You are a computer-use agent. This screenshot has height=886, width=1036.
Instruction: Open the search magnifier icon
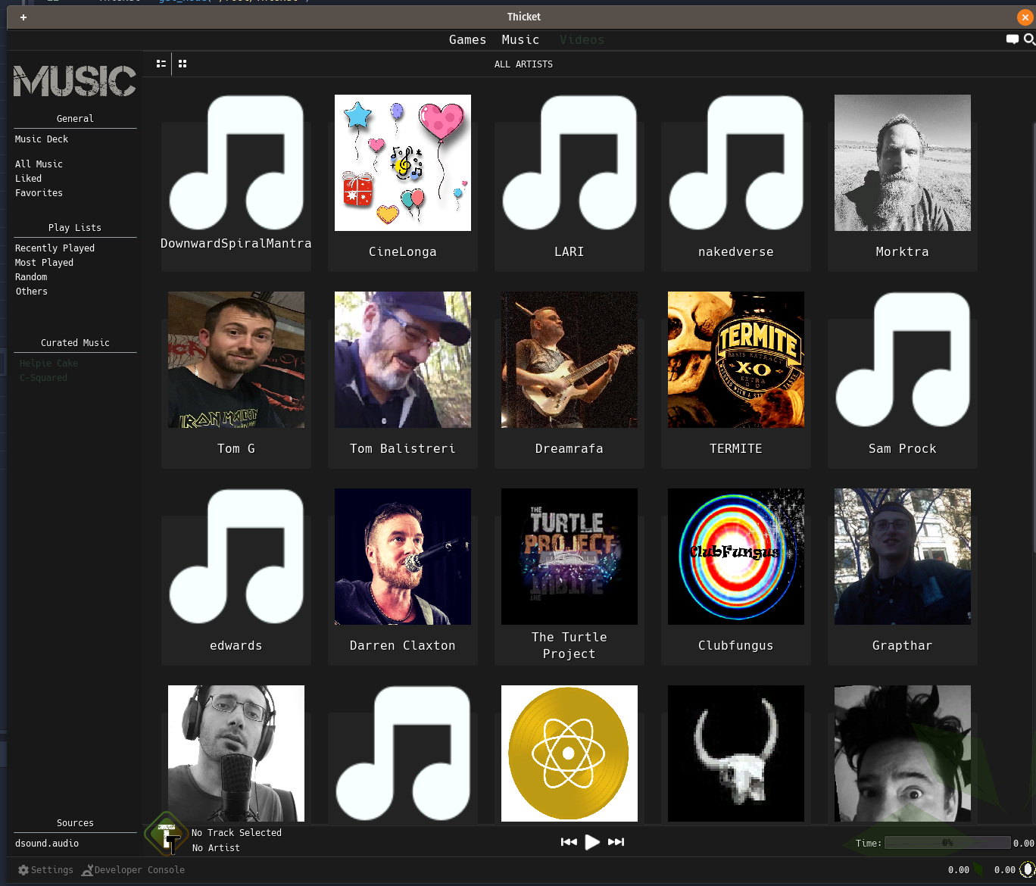click(1029, 39)
